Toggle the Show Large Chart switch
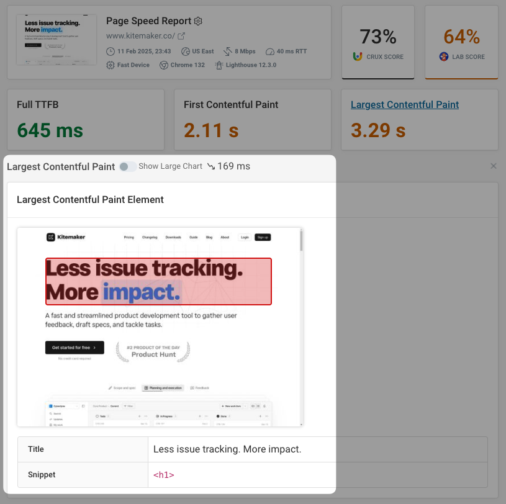This screenshot has width=506, height=504. click(128, 166)
